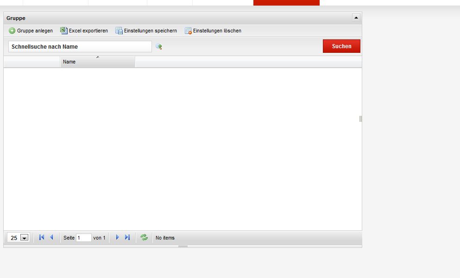Go to next page arrow
The image size is (460, 278).
(x=117, y=237)
